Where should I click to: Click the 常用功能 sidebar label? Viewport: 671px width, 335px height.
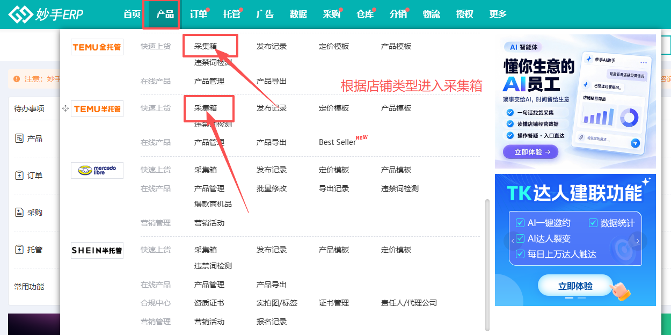click(x=29, y=287)
